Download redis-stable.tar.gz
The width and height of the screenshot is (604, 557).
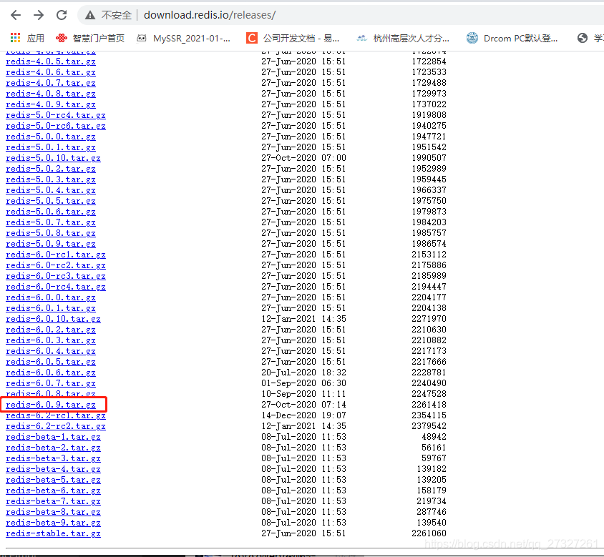click(53, 534)
